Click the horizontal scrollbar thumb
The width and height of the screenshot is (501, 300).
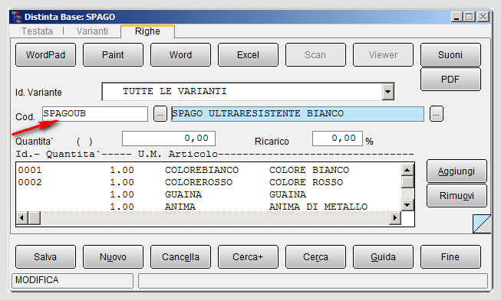click(35, 218)
